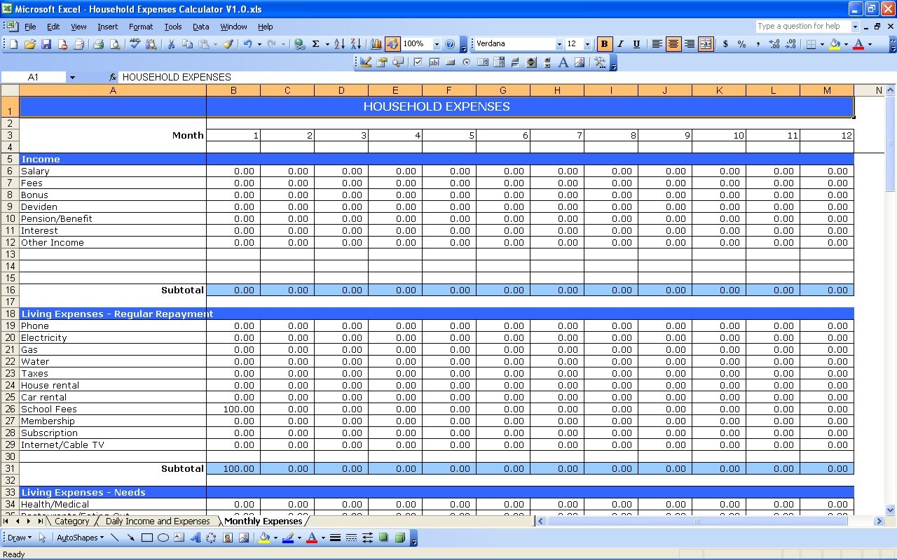Insert an Oval shape from Drawing toolbar
This screenshot has width=897, height=560.
click(163, 538)
